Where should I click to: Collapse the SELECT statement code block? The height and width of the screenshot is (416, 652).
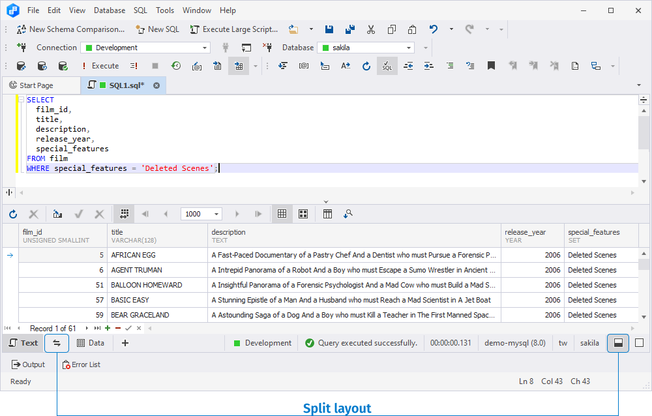pyautogui.click(x=22, y=100)
